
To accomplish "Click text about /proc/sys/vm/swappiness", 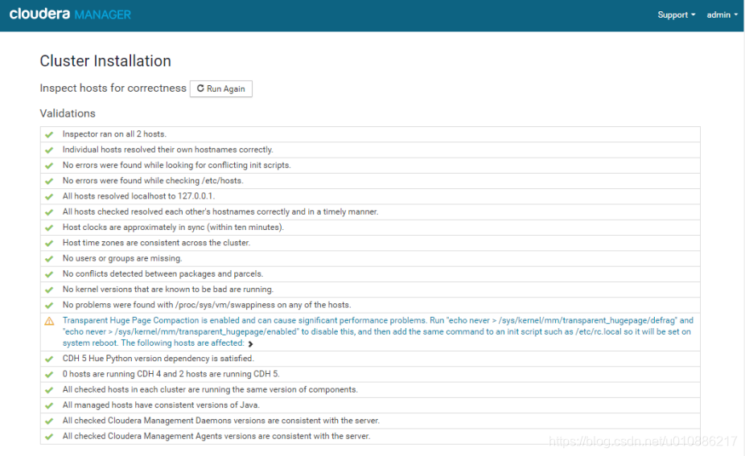I will pos(207,305).
